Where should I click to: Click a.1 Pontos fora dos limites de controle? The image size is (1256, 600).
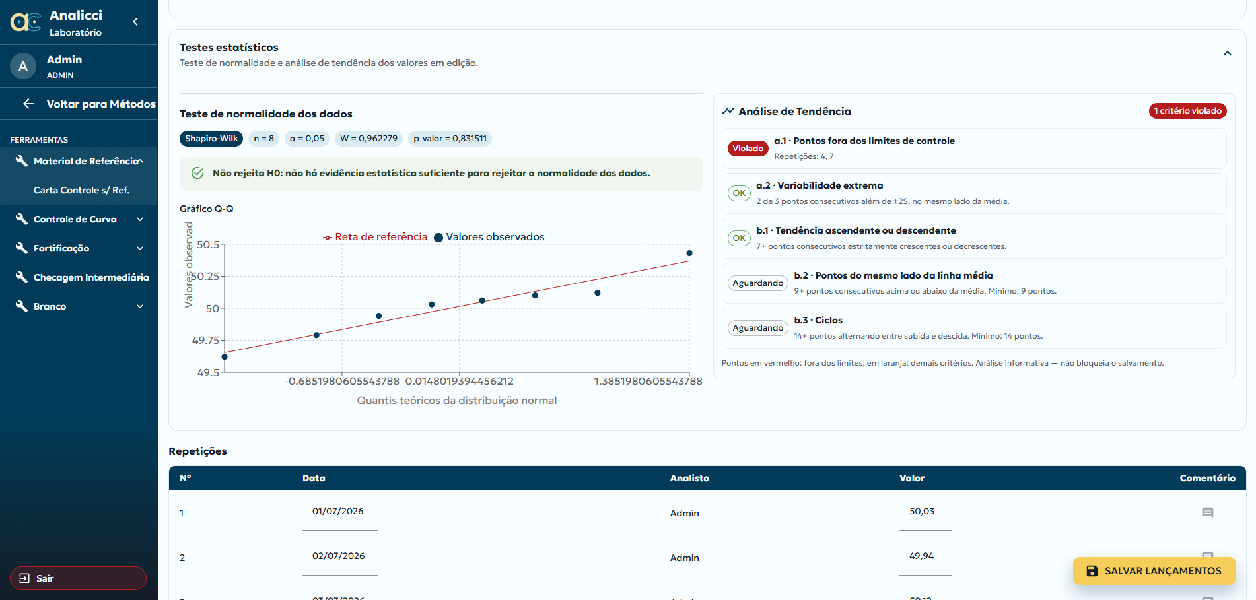864,141
